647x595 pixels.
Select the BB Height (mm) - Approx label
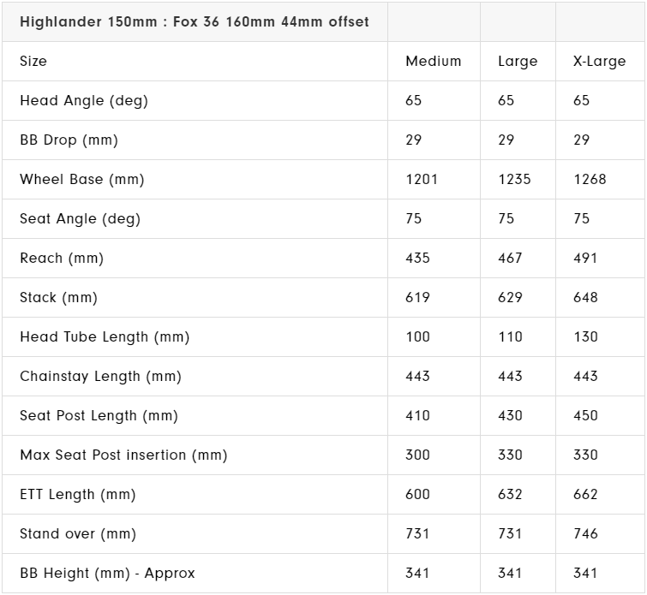tap(107, 574)
